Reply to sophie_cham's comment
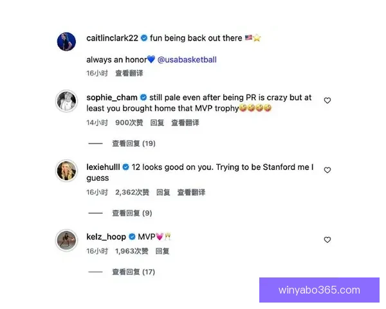The height and width of the screenshot is (309, 386). pos(157,123)
